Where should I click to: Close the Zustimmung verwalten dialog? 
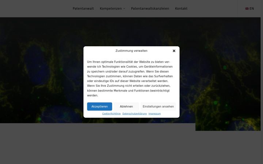tap(174, 51)
